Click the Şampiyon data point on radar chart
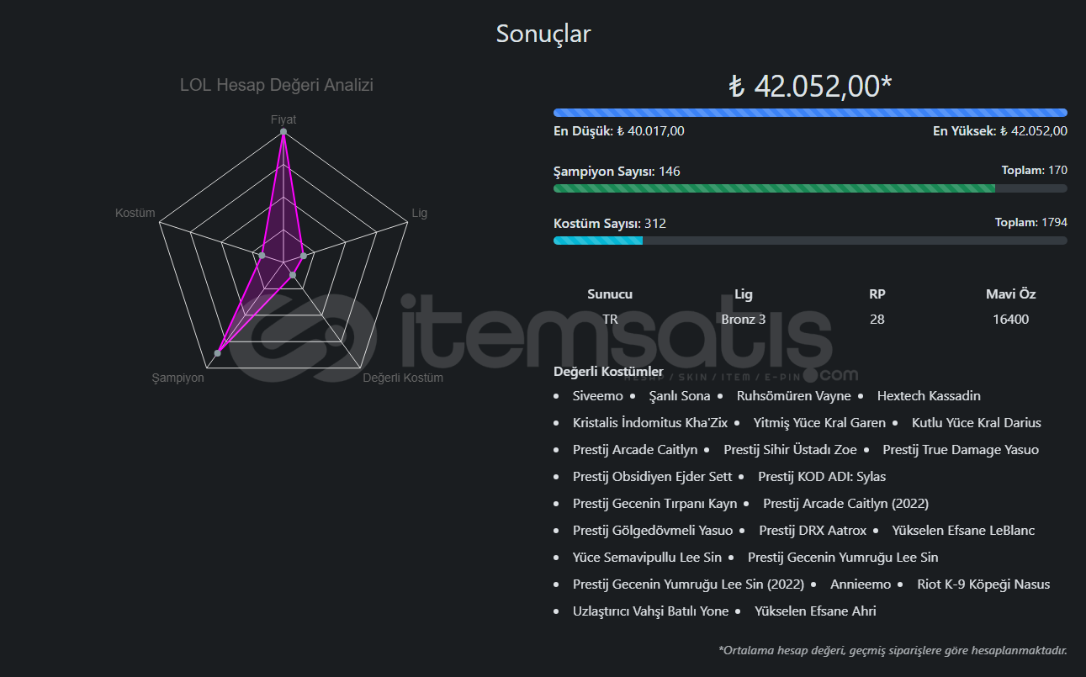 218,353
